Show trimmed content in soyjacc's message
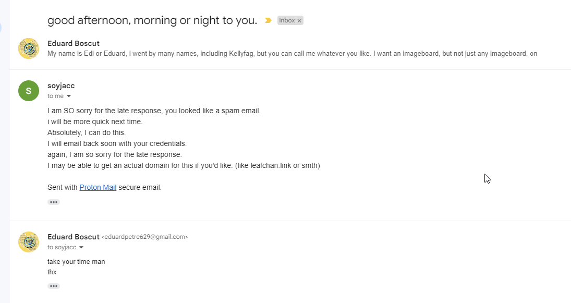Screen dimensions: 571x303 54,202
